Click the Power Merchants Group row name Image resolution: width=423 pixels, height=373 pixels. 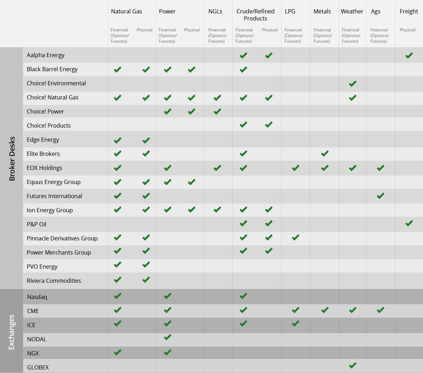[x=59, y=252]
